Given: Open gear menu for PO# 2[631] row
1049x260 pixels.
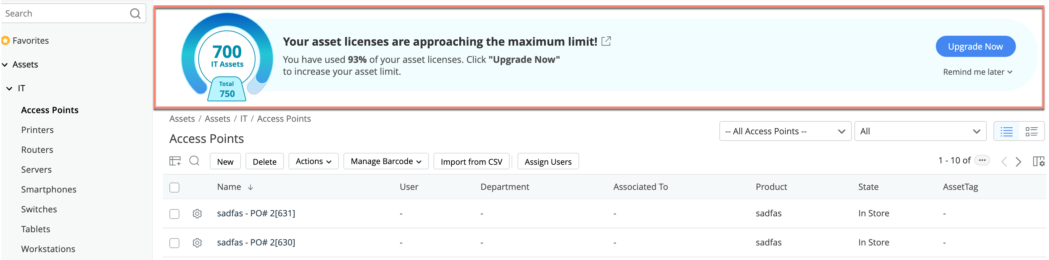Looking at the screenshot, I should click(x=197, y=214).
